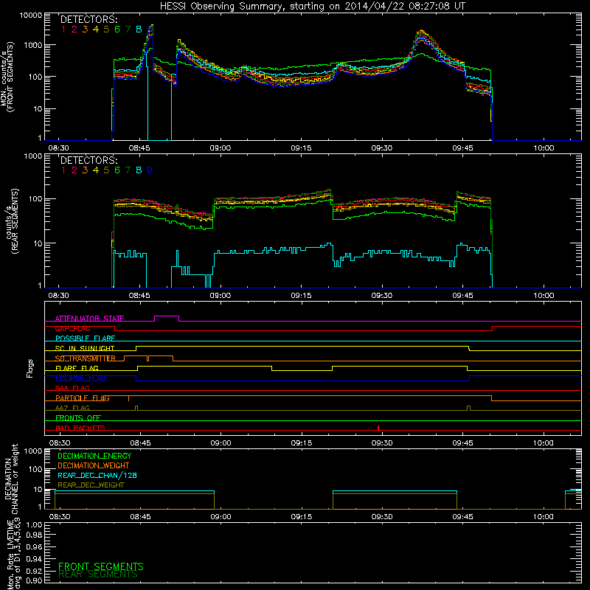590x590 pixels.
Task: Click the FRONT SEGMENTS livetime legend text
Action: [x=101, y=566]
